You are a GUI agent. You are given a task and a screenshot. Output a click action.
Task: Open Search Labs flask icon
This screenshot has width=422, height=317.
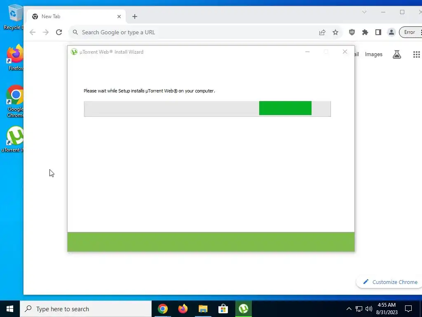[x=397, y=54]
